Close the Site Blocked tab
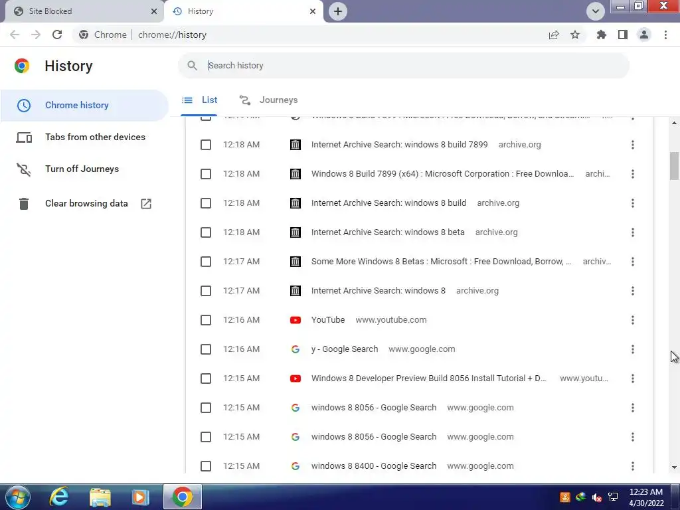This screenshot has width=680, height=510. click(x=154, y=11)
